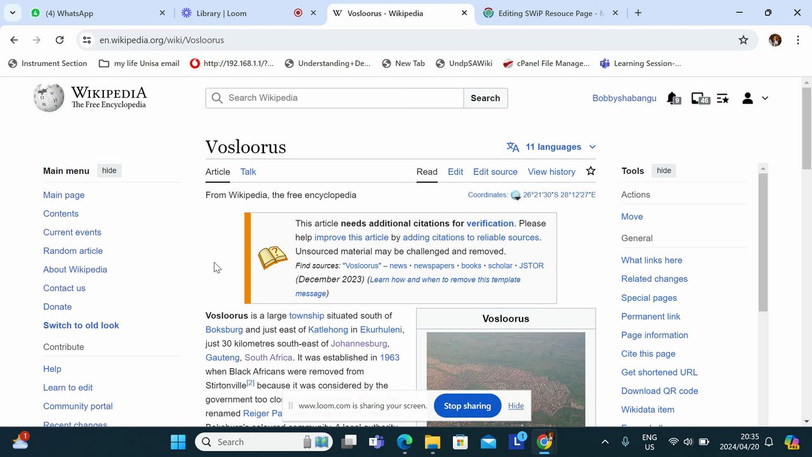Open Learning Session bookmark
Image resolution: width=812 pixels, height=457 pixels.
[x=640, y=63]
